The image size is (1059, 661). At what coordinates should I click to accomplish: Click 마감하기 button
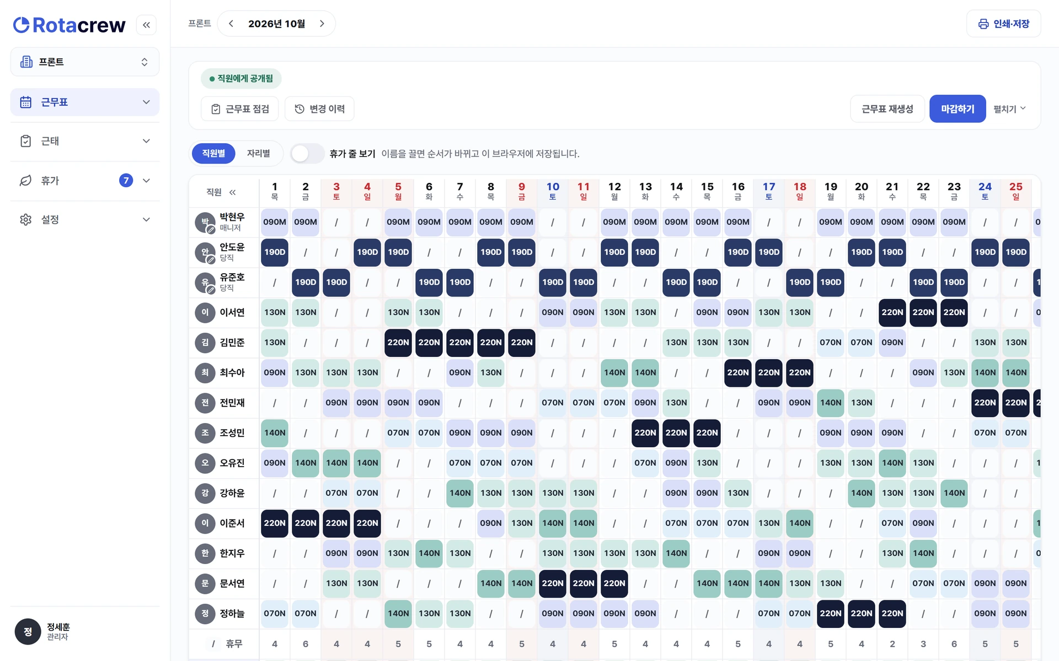tap(958, 109)
